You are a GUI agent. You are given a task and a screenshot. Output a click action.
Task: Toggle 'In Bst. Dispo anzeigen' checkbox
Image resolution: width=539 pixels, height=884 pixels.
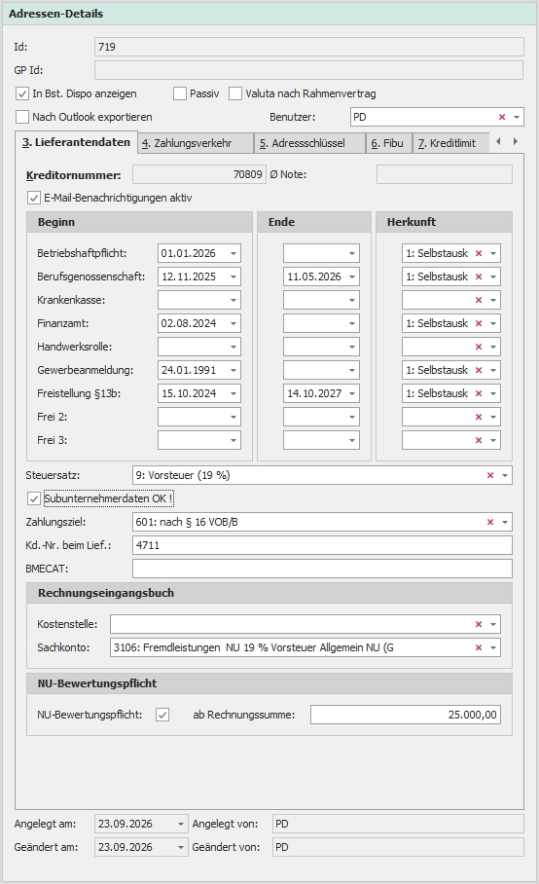pyautogui.click(x=22, y=93)
